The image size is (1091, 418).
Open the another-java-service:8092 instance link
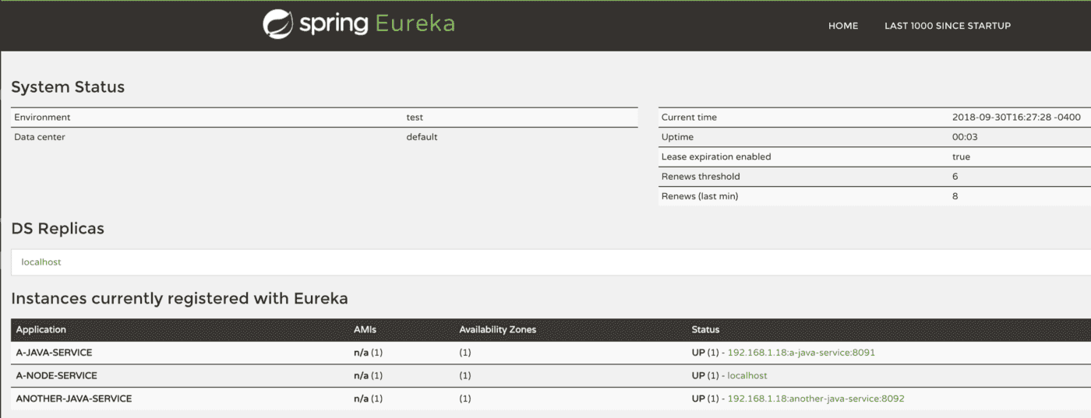(x=816, y=399)
